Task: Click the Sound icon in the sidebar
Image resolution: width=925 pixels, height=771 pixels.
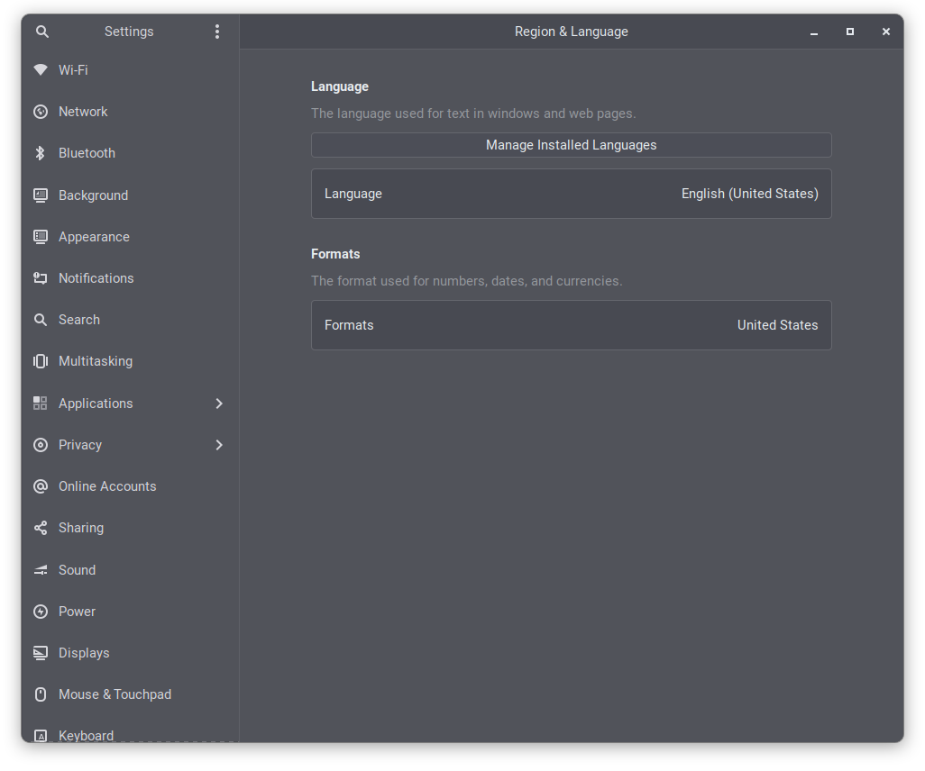Action: (41, 570)
